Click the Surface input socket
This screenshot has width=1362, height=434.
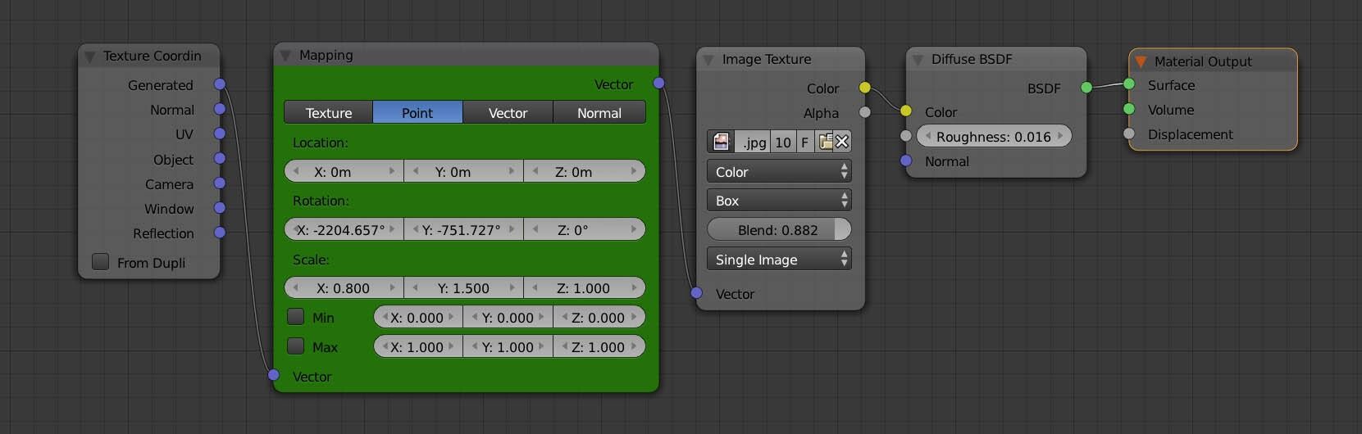(x=1129, y=84)
